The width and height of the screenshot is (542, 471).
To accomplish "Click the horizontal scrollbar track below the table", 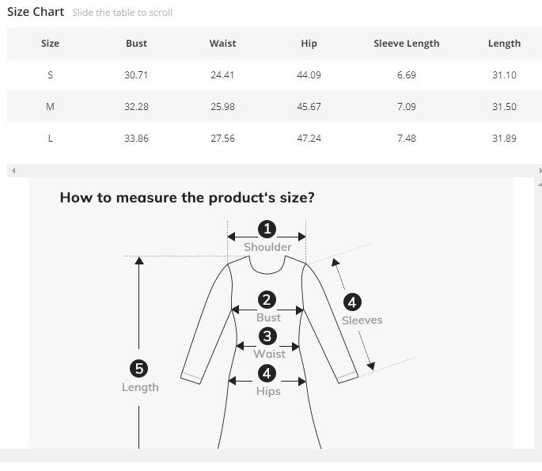I will coord(269,171).
